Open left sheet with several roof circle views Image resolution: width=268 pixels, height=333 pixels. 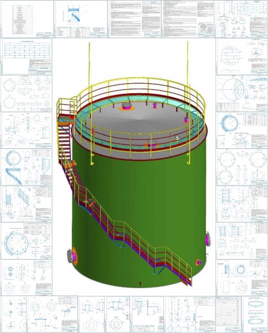(26, 93)
